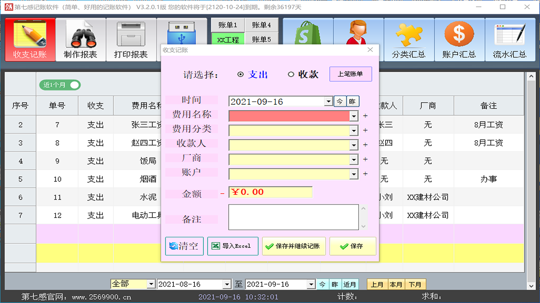Toggle the 近1个月 switch

click(59, 85)
